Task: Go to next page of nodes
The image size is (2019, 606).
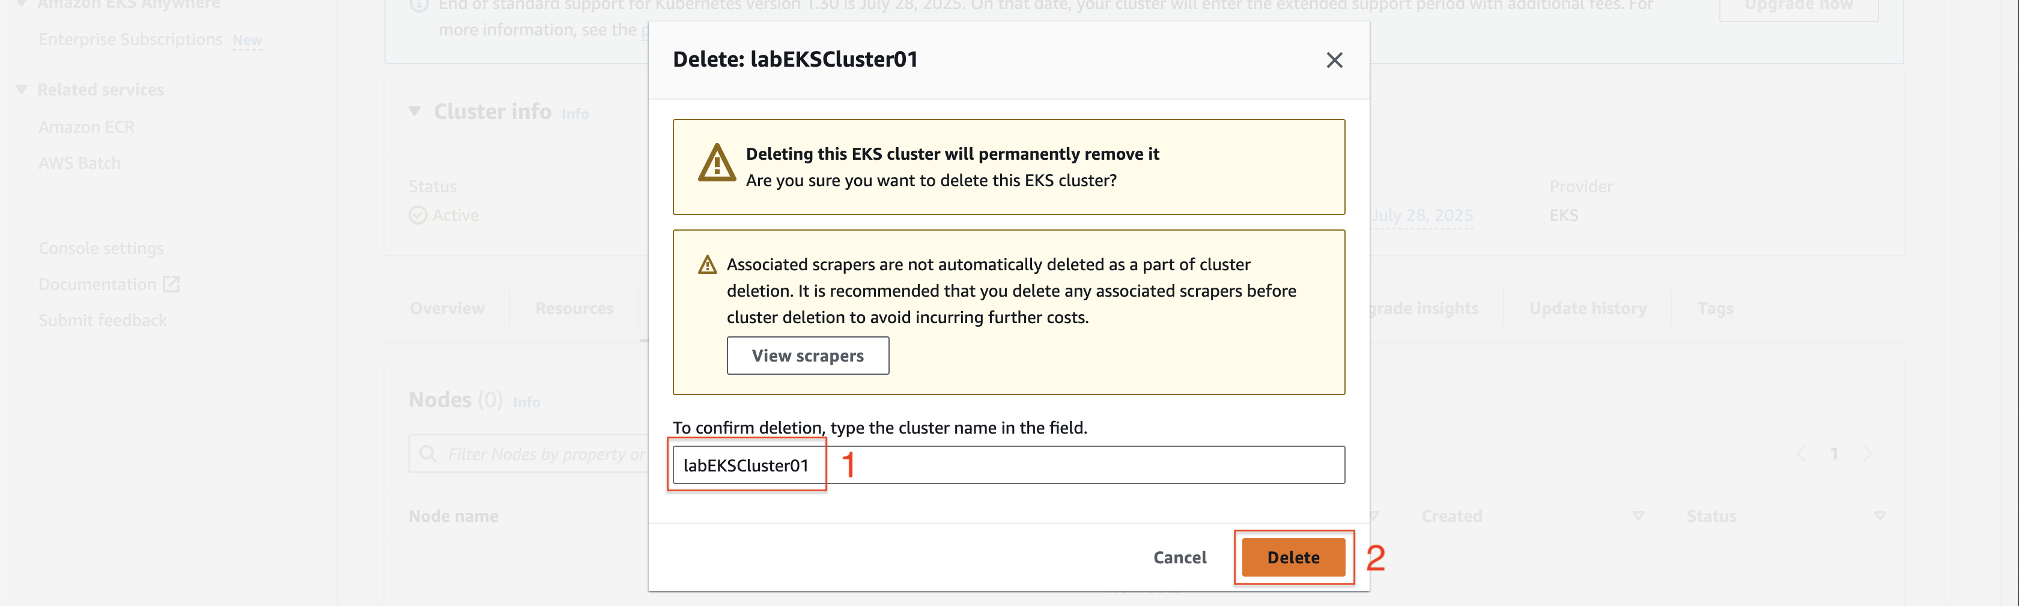Action: pyautogui.click(x=1868, y=454)
